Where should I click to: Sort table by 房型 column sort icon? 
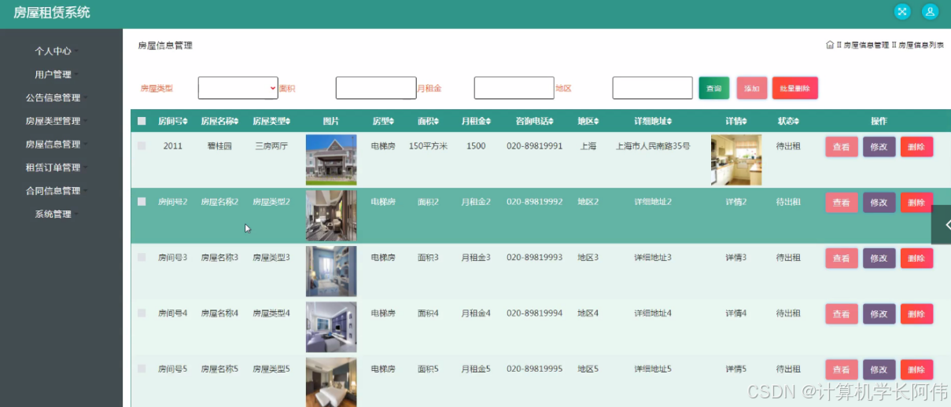[x=393, y=121]
